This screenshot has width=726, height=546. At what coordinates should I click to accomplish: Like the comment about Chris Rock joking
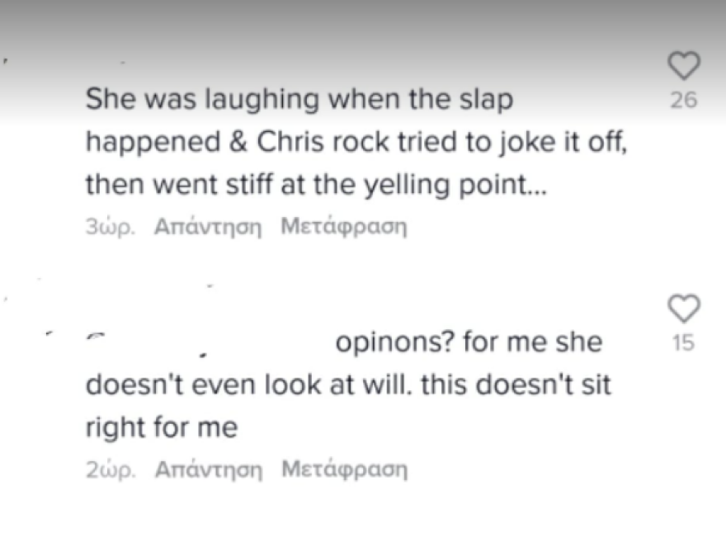pyautogui.click(x=683, y=66)
